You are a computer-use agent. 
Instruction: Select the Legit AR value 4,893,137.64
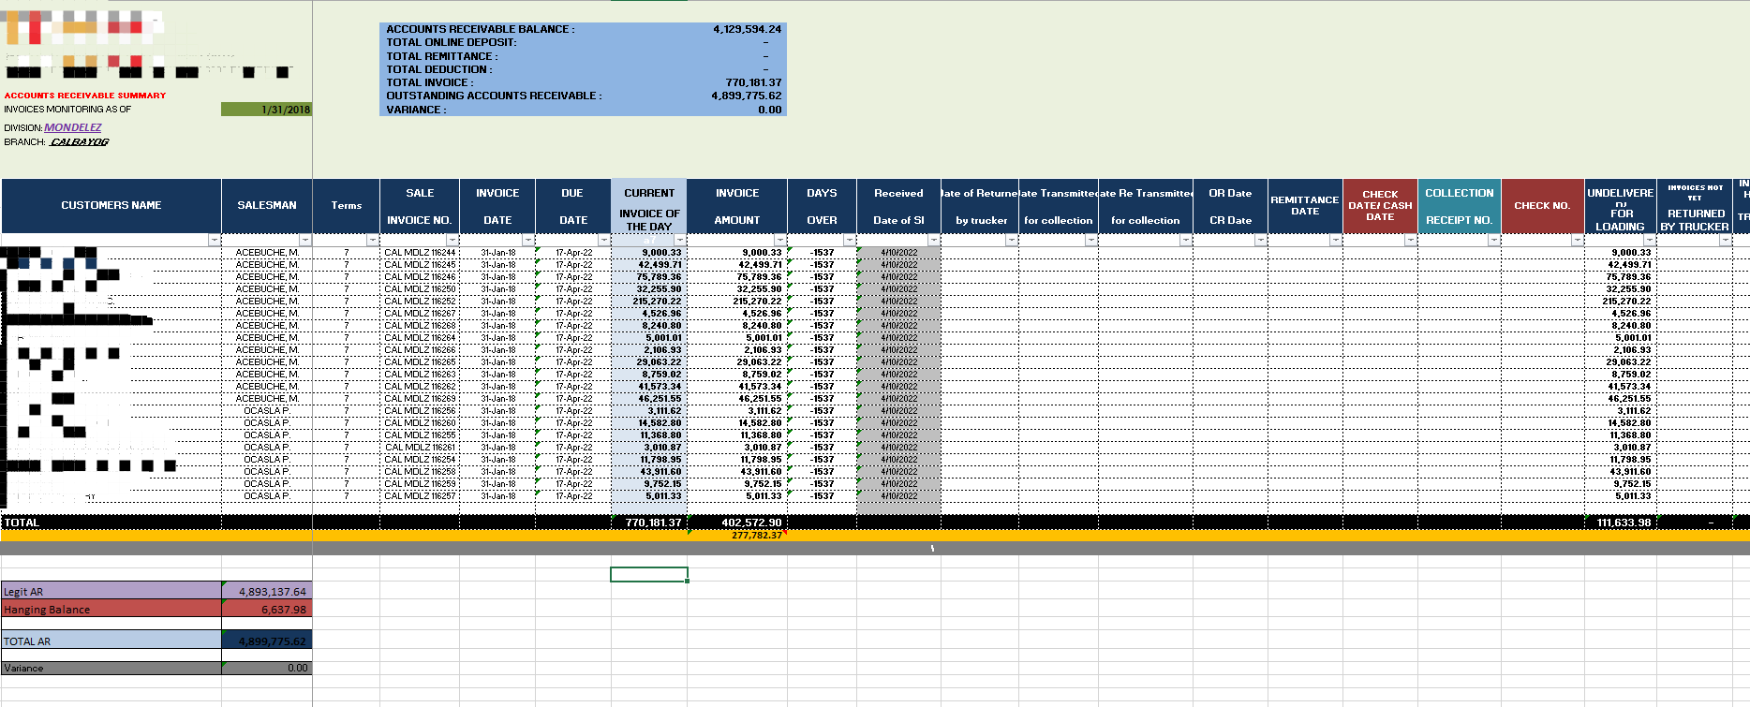[x=267, y=591]
